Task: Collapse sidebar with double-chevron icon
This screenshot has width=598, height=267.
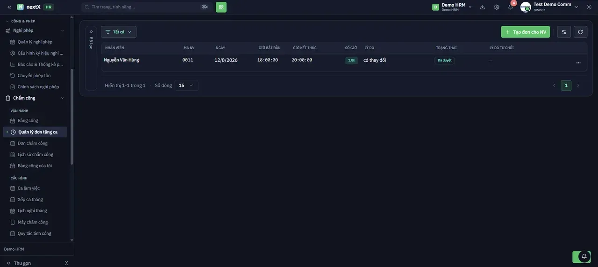Action: (9, 7)
